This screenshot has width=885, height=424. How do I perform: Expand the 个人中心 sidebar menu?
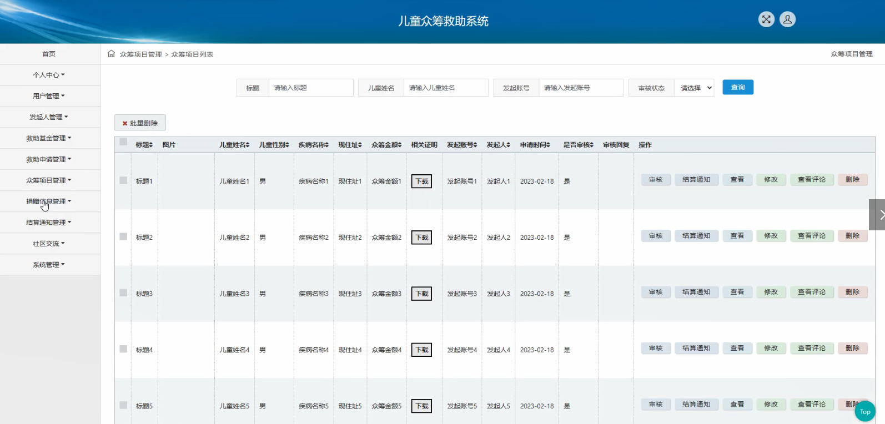point(49,75)
